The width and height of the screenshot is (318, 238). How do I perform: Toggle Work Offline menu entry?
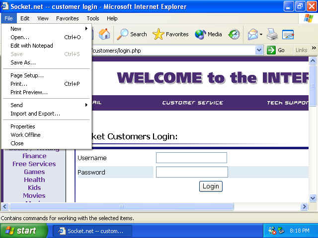pyautogui.click(x=46, y=135)
